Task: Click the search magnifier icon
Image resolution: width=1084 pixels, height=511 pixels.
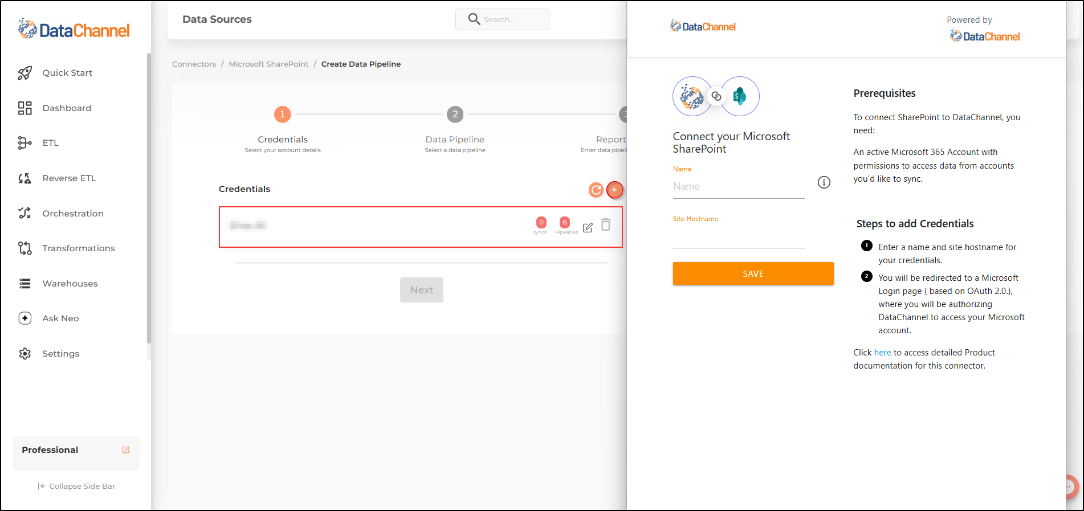Action: 474,19
